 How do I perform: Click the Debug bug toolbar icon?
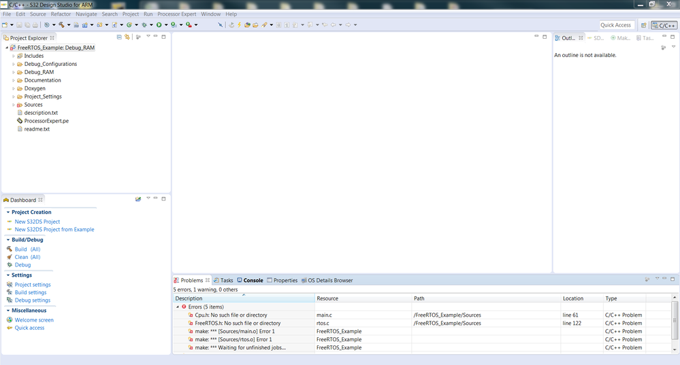[x=144, y=24]
